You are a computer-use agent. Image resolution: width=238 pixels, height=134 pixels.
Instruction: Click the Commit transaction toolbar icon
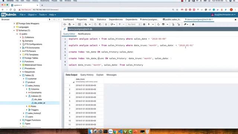[x=173, y=24]
